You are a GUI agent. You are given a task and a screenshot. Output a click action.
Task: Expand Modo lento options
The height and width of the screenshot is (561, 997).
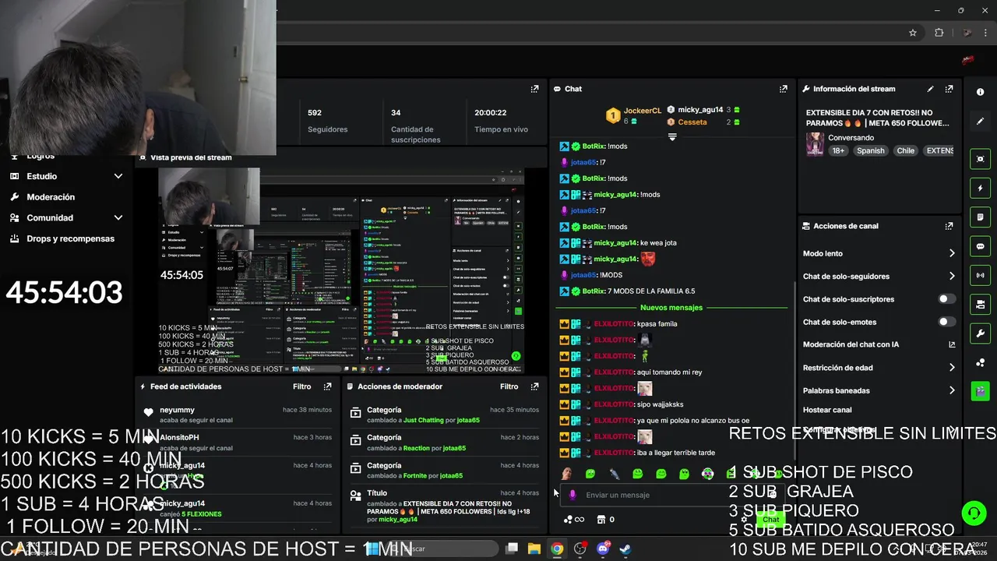[952, 253]
